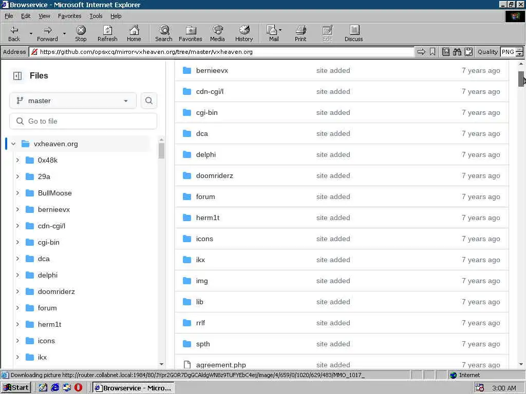Click the page vertical scrollbar thumb

pyautogui.click(x=521, y=78)
